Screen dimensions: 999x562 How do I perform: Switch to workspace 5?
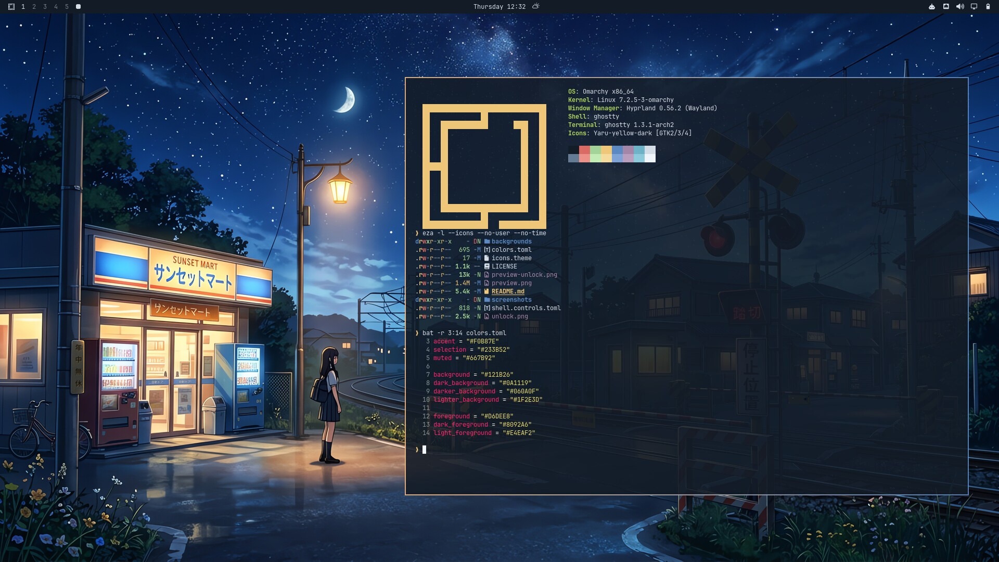point(67,7)
